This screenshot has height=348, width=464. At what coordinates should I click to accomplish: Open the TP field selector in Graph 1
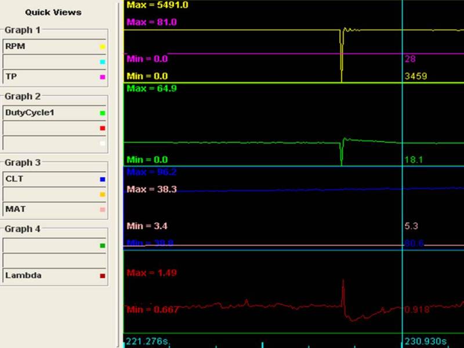pos(51,77)
